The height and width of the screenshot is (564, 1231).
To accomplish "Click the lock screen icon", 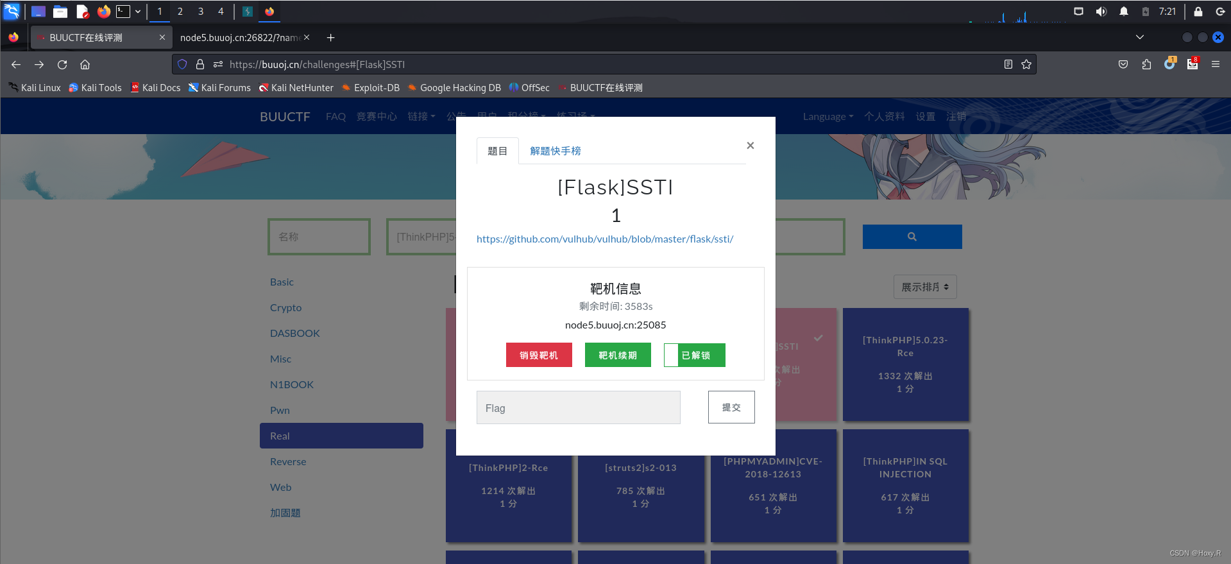I will (x=1198, y=12).
